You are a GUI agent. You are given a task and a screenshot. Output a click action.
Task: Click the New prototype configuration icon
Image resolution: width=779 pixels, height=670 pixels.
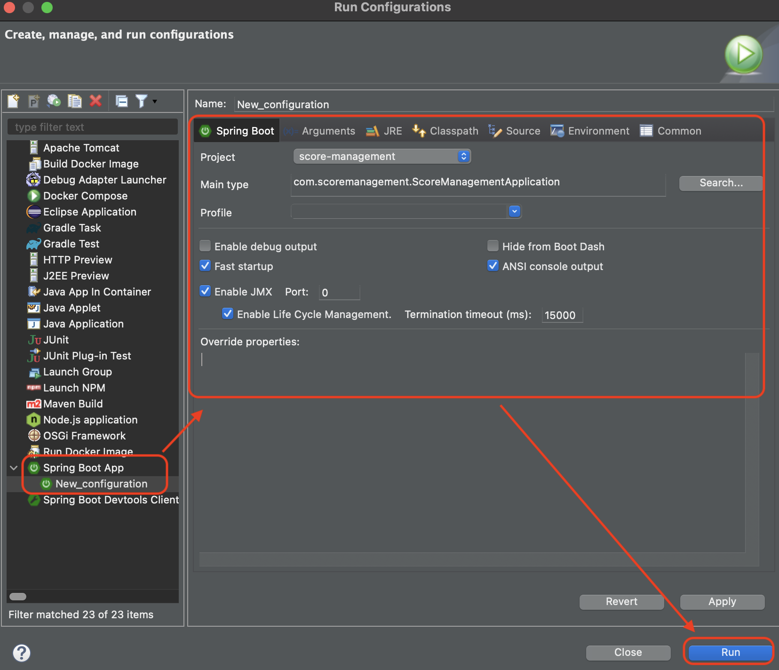(34, 101)
